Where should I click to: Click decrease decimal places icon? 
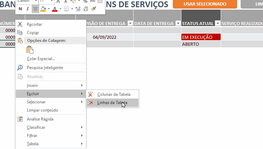[x=85, y=9]
